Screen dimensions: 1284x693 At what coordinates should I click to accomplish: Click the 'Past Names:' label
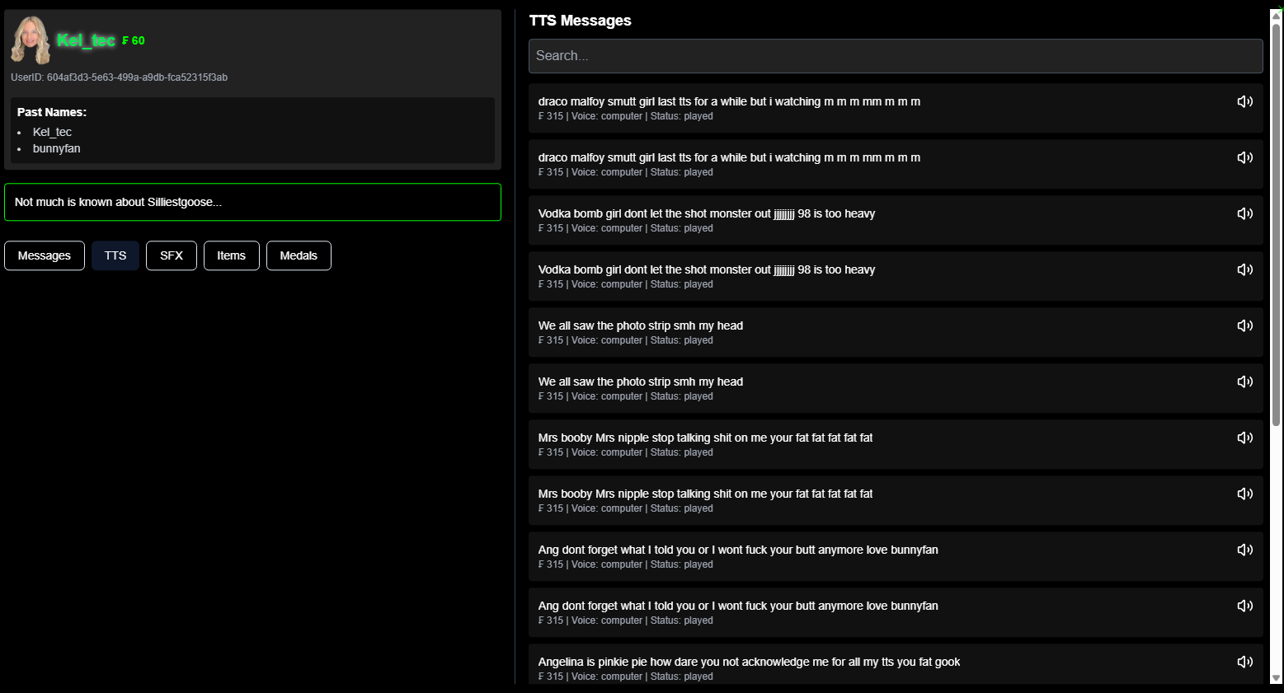(x=52, y=112)
